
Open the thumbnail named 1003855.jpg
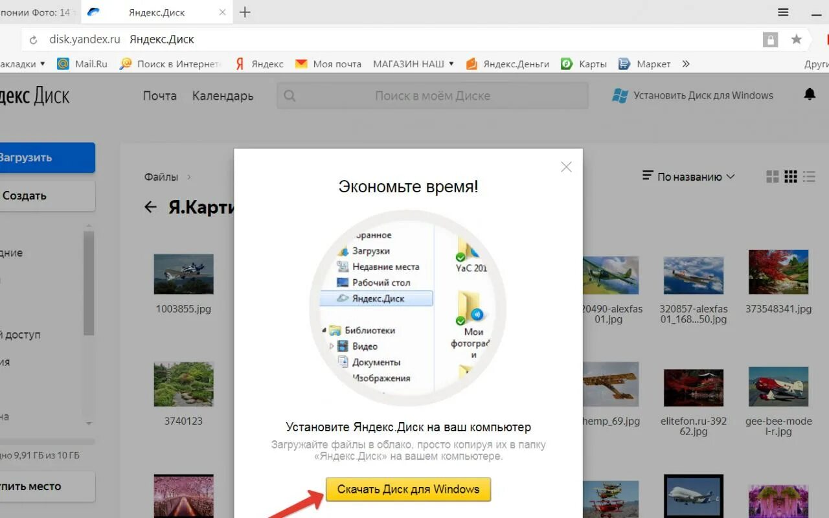184,274
